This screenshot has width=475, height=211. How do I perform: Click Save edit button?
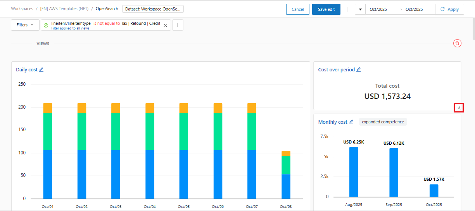coord(326,9)
